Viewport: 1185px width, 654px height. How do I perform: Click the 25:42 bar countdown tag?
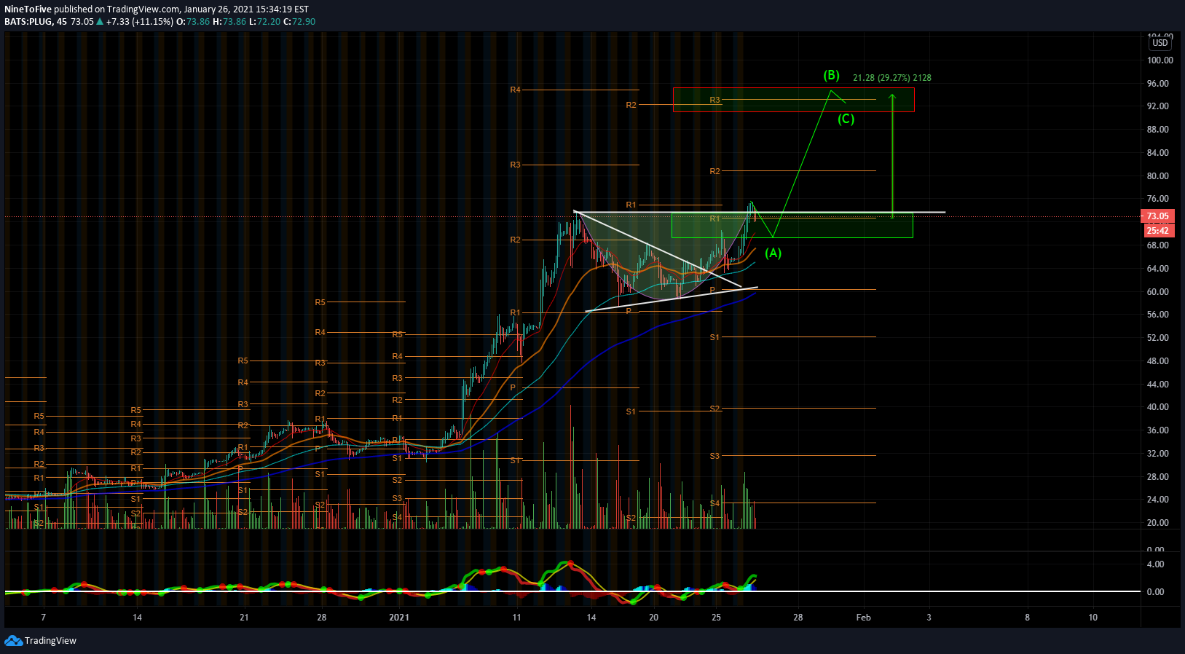coord(1157,231)
